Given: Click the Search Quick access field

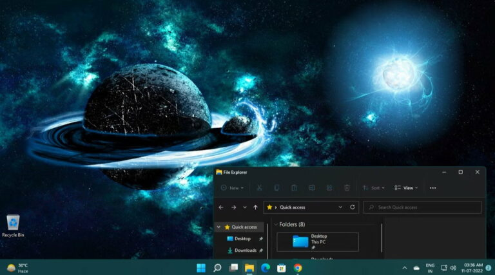Looking at the screenshot, I should click(x=422, y=207).
